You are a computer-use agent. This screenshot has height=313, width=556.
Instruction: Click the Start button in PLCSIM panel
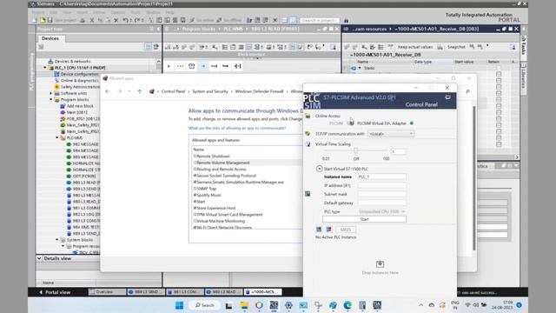pos(364,219)
